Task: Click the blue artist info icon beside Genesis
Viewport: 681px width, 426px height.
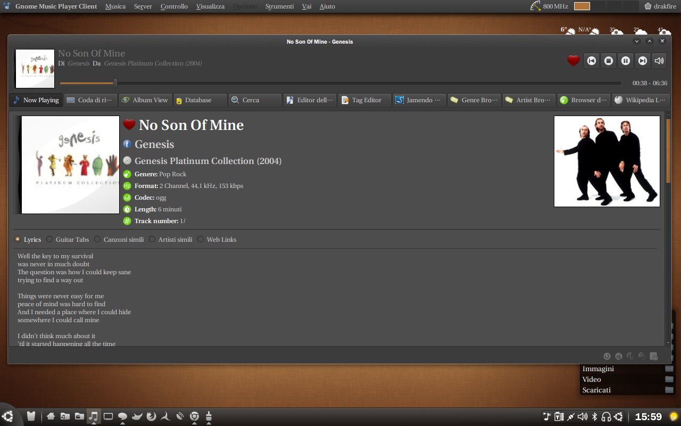Action: (127, 144)
